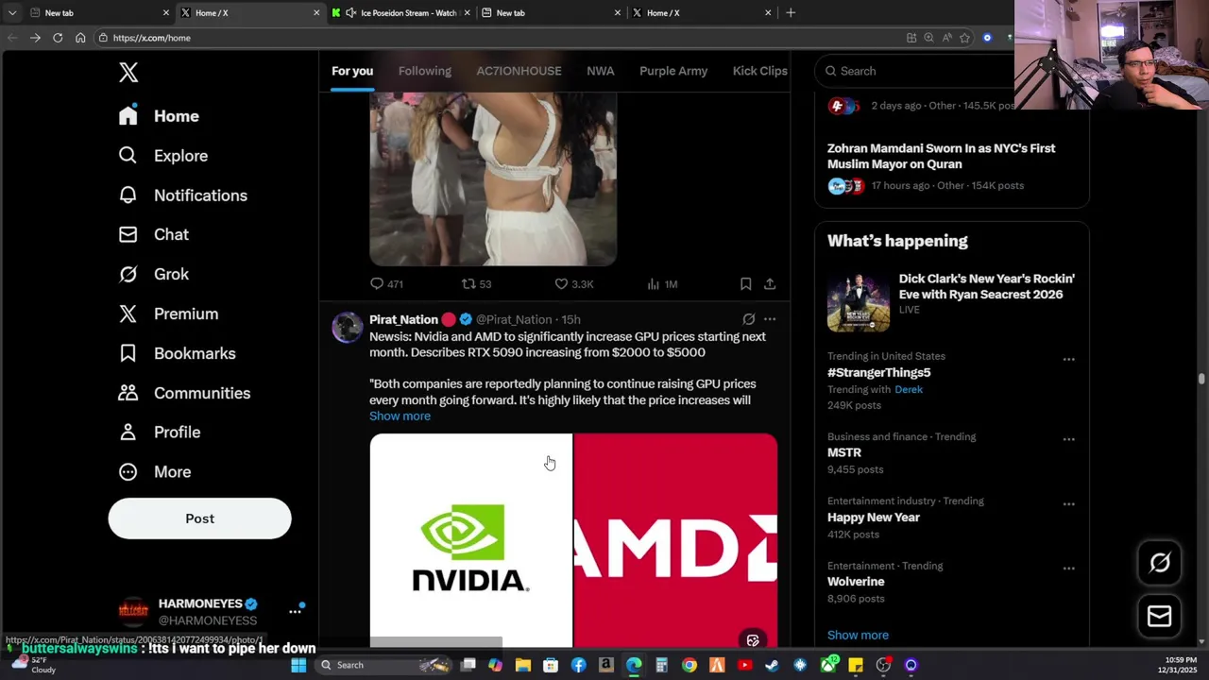Image resolution: width=1209 pixels, height=680 pixels.
Task: Open Explore from the sidebar
Action: [x=162, y=156]
